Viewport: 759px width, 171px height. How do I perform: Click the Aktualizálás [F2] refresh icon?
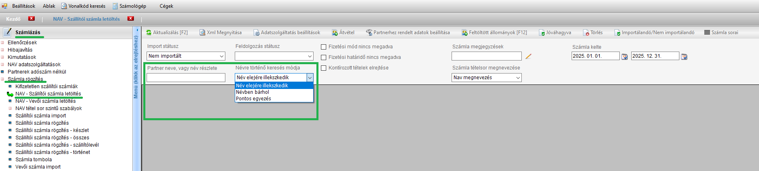point(149,32)
